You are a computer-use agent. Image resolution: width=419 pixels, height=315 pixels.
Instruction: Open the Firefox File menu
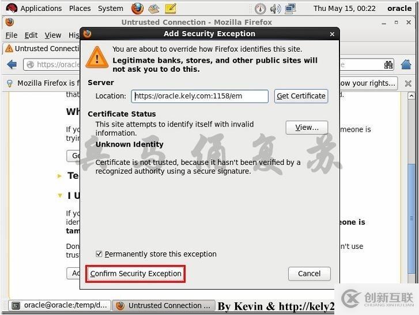(12, 35)
